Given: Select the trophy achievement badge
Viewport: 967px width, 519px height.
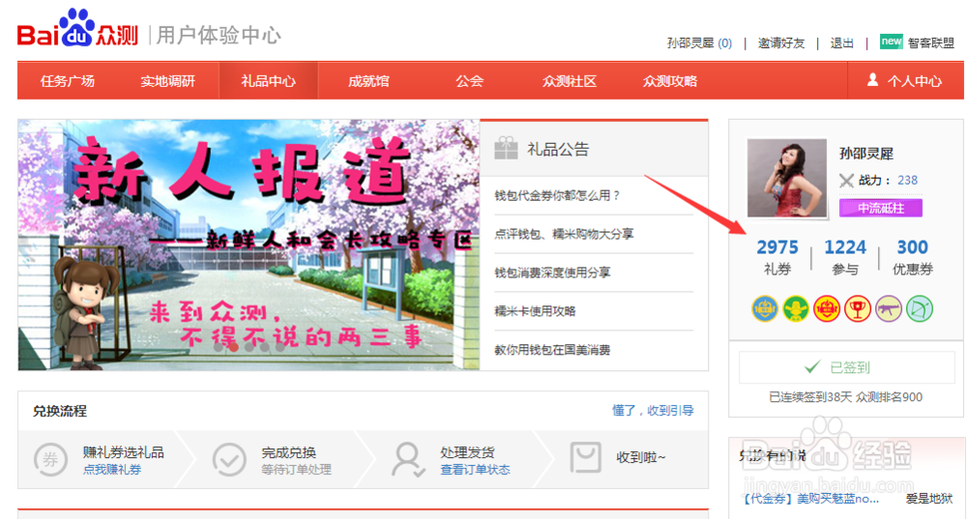Looking at the screenshot, I should click(x=857, y=308).
